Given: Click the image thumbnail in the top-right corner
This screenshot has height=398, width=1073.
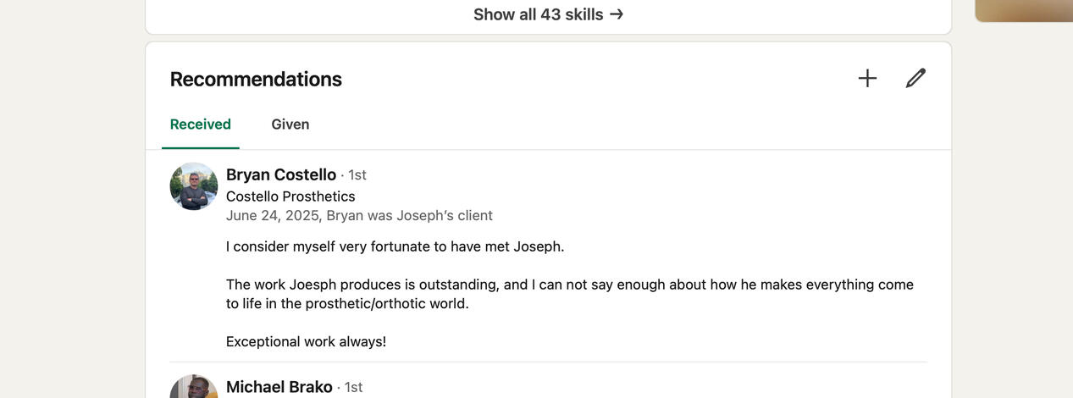Looking at the screenshot, I should 1024,10.
